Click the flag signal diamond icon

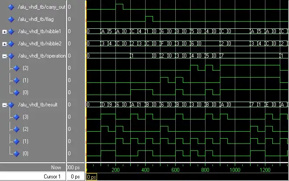click(11, 20)
